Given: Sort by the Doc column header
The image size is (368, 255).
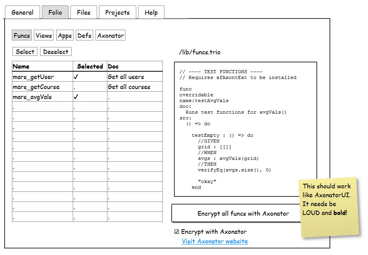Looking at the screenshot, I should (x=135, y=66).
